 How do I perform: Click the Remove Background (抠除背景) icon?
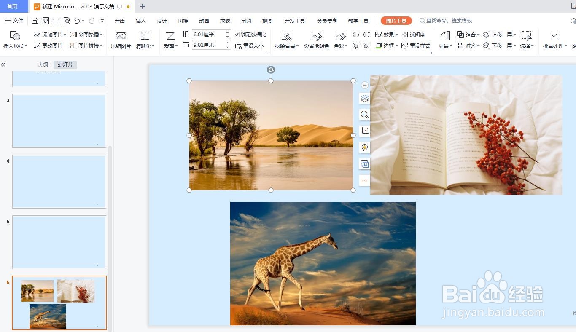point(286,36)
